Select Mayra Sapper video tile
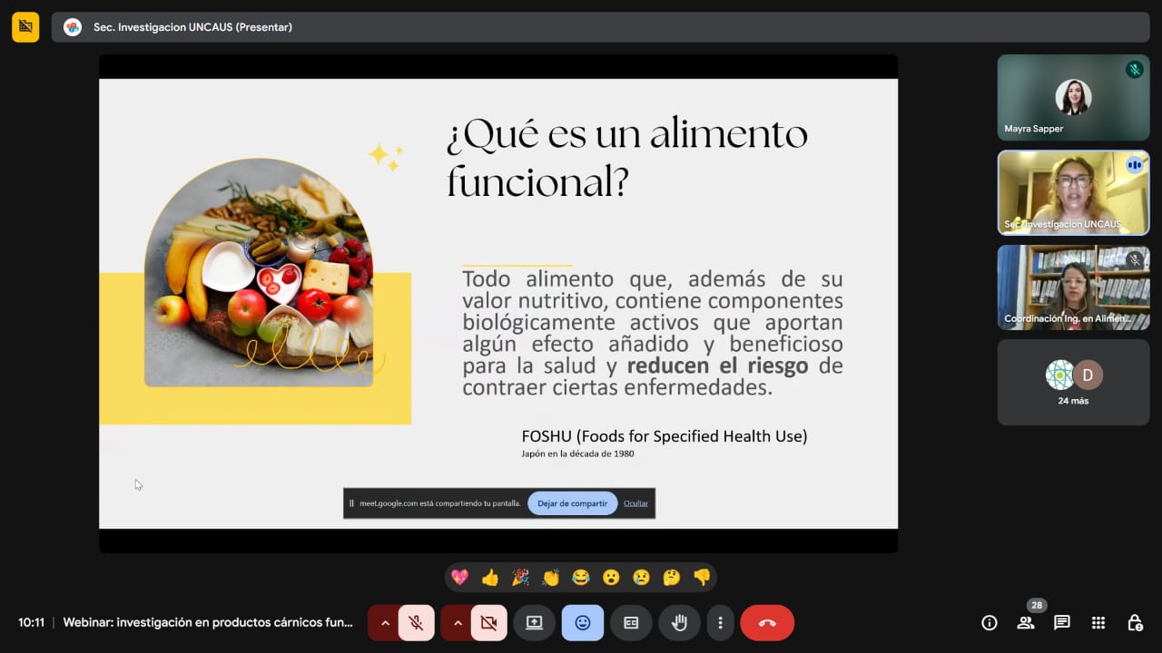The height and width of the screenshot is (653, 1162). pos(1073,98)
